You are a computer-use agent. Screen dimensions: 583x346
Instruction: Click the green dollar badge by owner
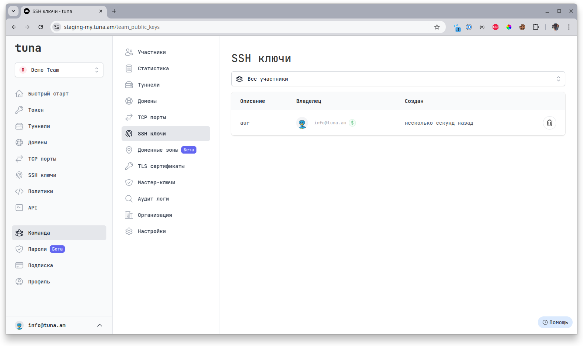point(352,123)
